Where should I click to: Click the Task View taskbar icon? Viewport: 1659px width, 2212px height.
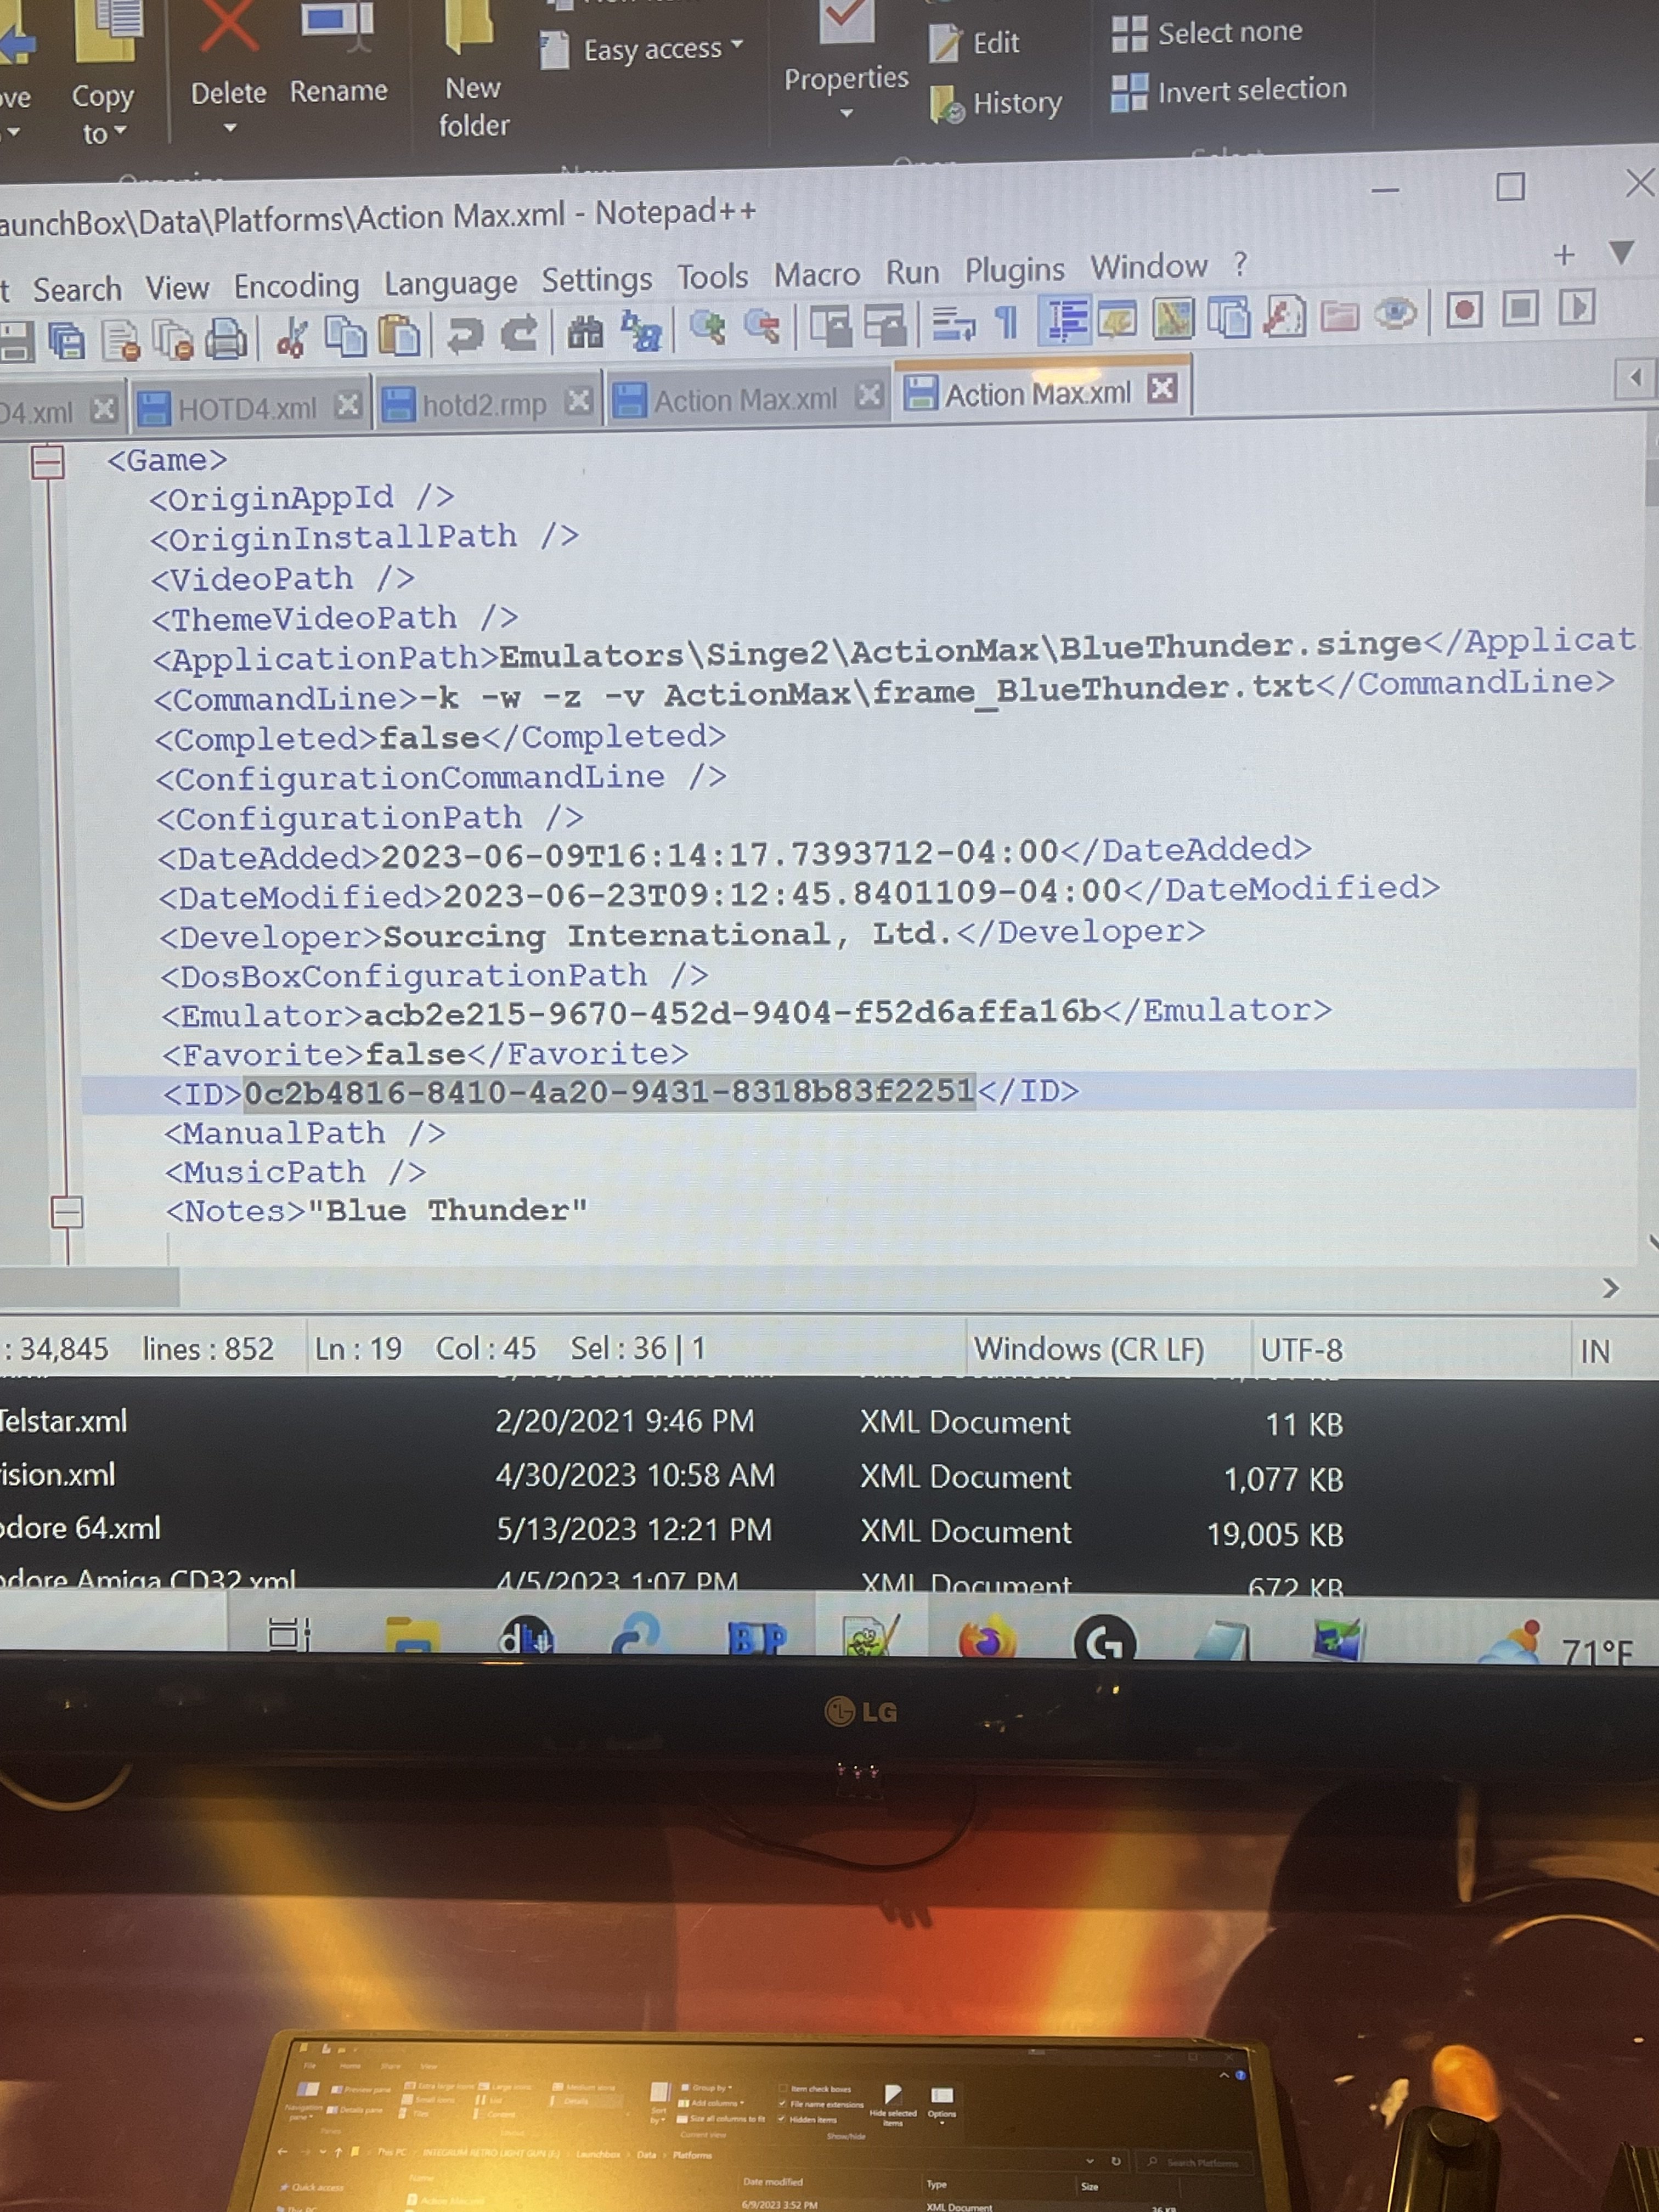(x=289, y=1634)
